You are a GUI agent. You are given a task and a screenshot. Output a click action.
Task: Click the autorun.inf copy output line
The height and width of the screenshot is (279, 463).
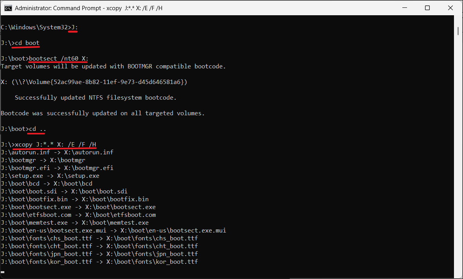coord(57,152)
